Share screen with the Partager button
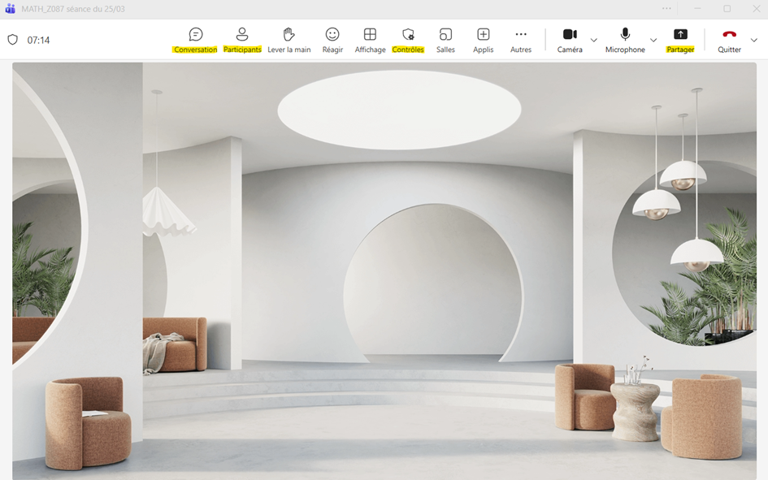Image resolution: width=768 pixels, height=480 pixels. (x=680, y=40)
